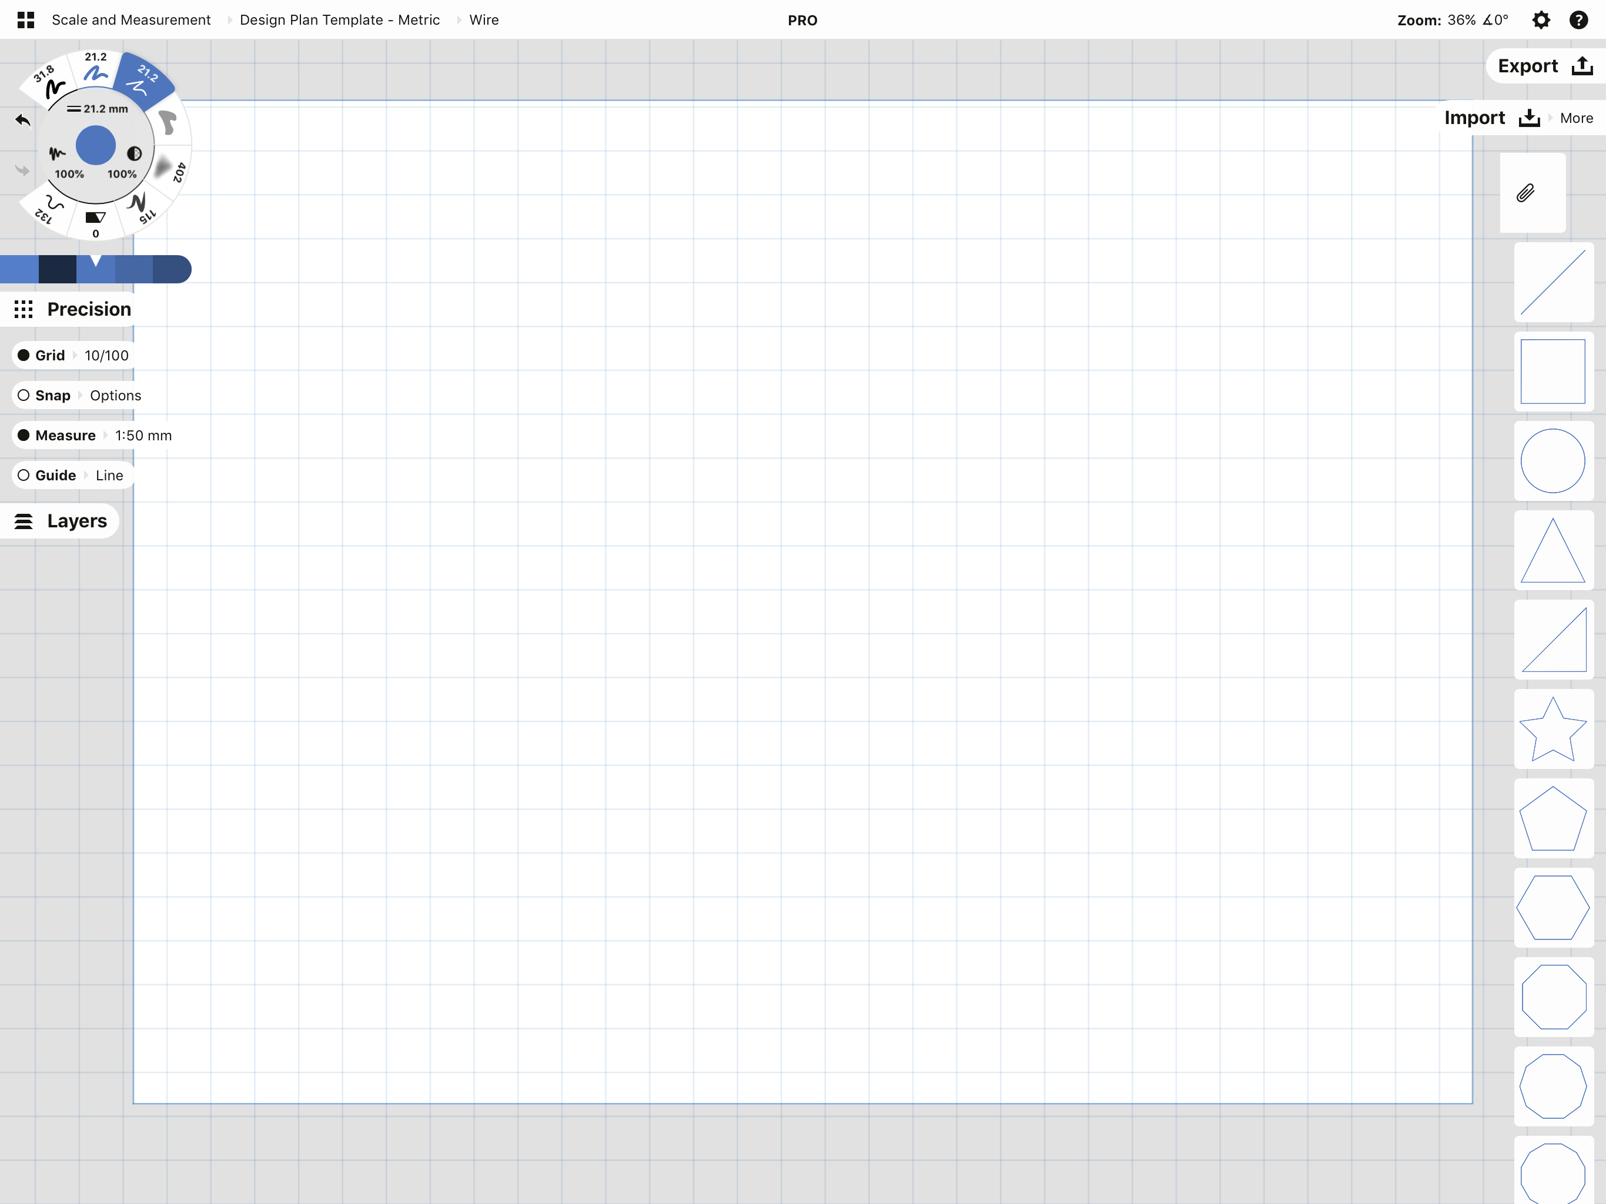This screenshot has width=1606, height=1204.
Task: Toggle the Grid setting off
Action: tap(24, 355)
